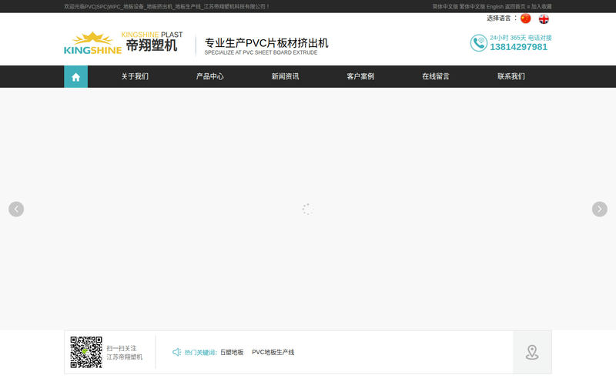Open the 客户案例 menu
616x385 pixels.
coord(360,76)
